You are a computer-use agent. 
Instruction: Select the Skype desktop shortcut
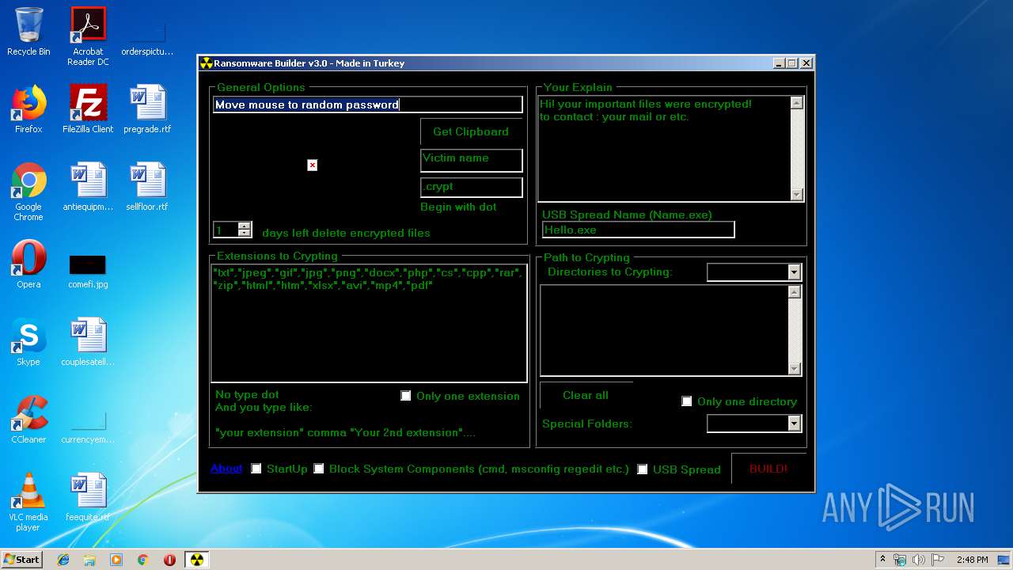(x=28, y=342)
